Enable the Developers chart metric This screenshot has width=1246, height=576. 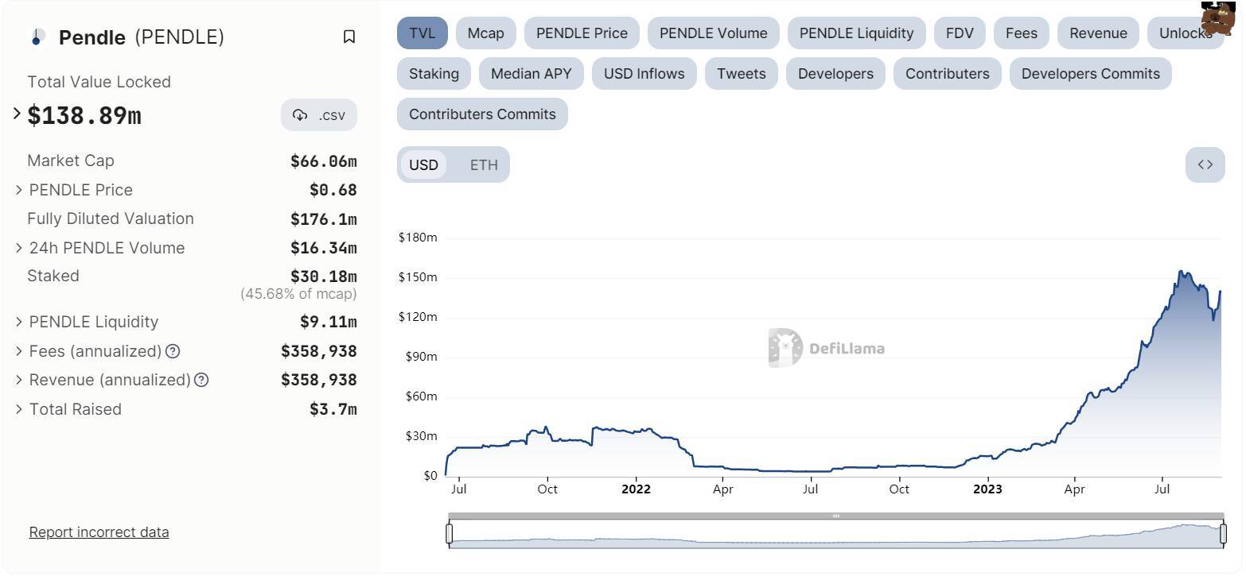click(835, 74)
